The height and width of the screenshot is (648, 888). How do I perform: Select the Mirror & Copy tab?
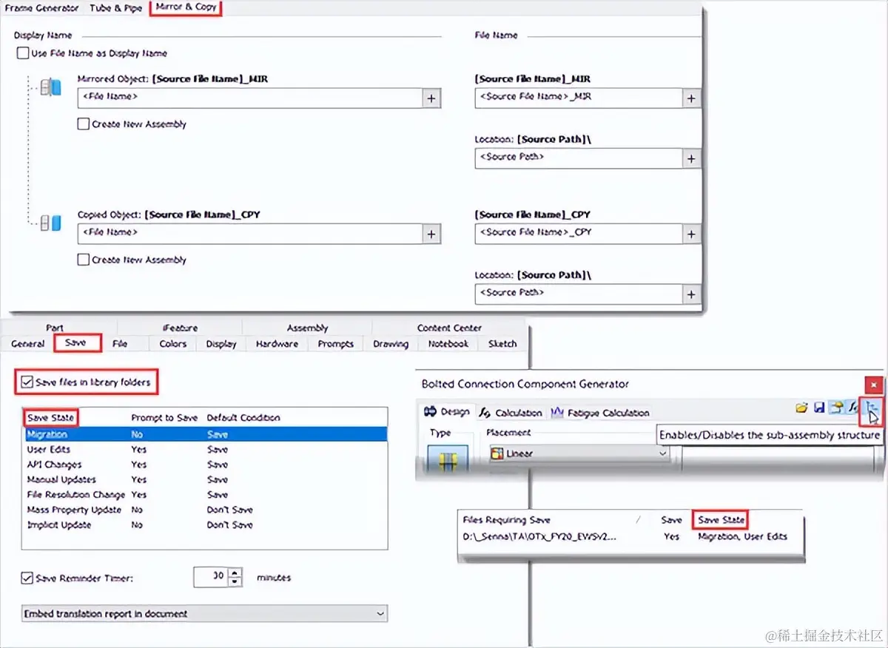pos(186,7)
